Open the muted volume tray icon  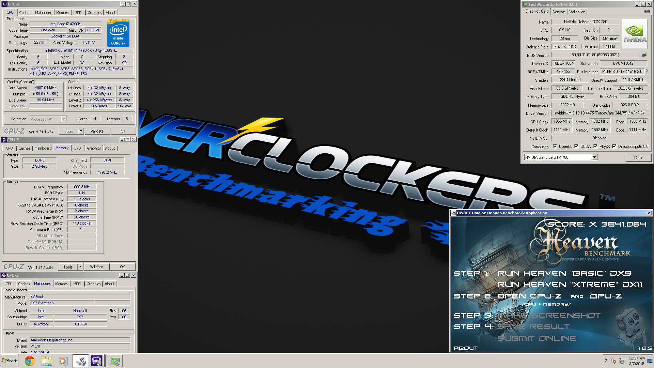[613, 361]
